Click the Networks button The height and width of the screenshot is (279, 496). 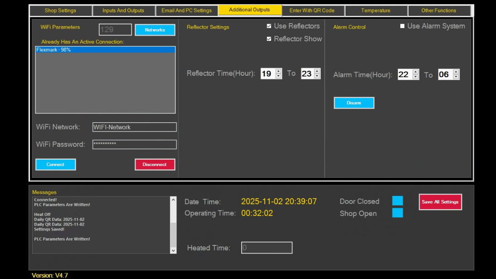155,30
